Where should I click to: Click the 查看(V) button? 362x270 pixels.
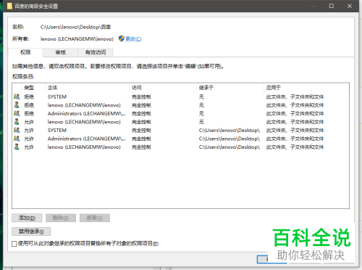95,218
